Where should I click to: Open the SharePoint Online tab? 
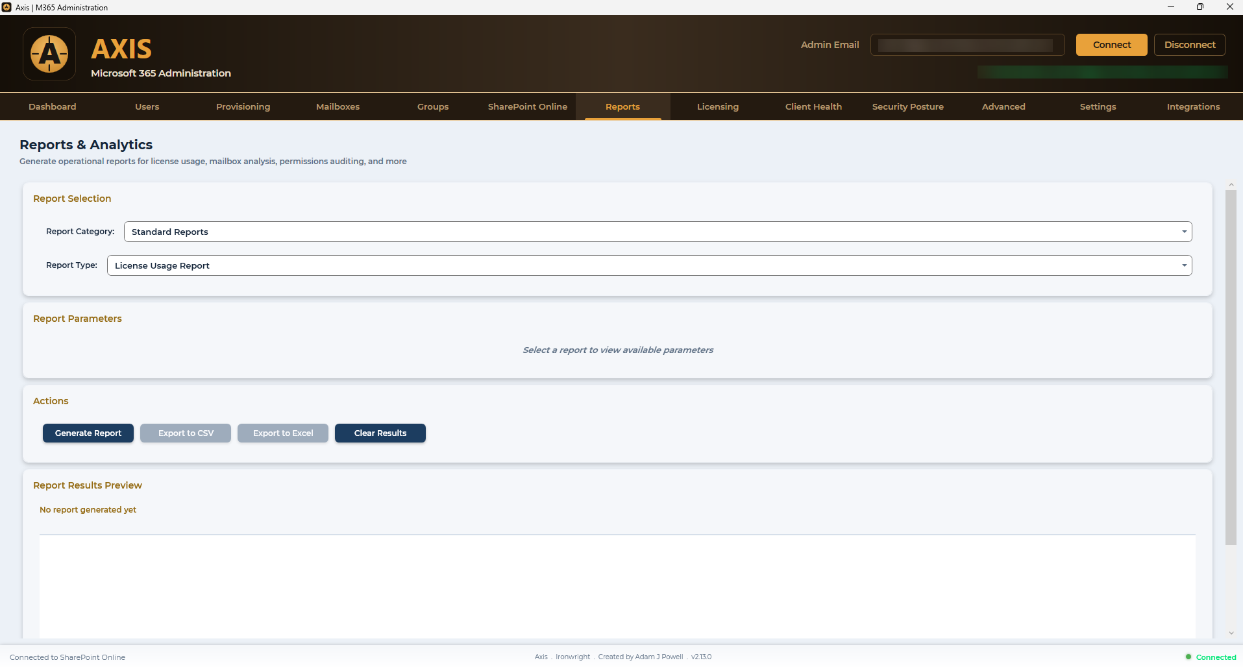pyautogui.click(x=528, y=106)
